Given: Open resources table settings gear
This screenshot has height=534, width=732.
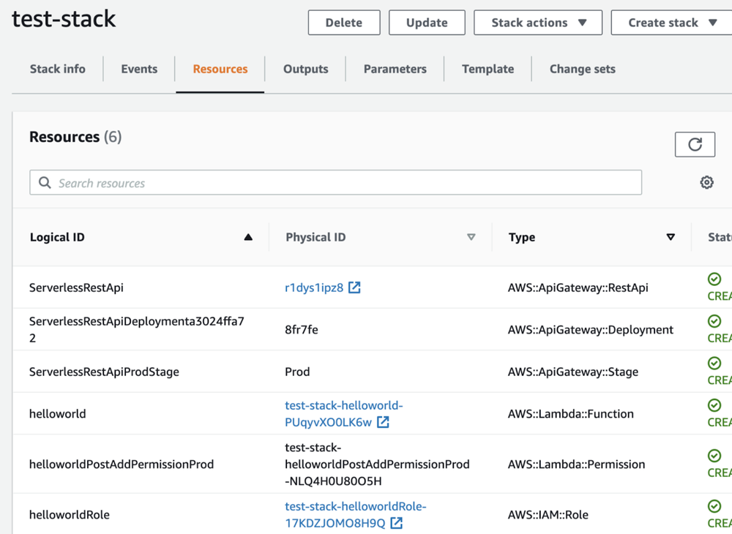Looking at the screenshot, I should coord(707,182).
